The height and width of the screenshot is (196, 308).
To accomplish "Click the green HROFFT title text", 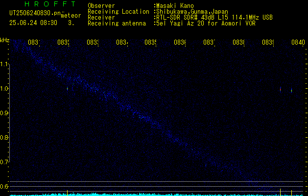I will (x=50, y=4).
